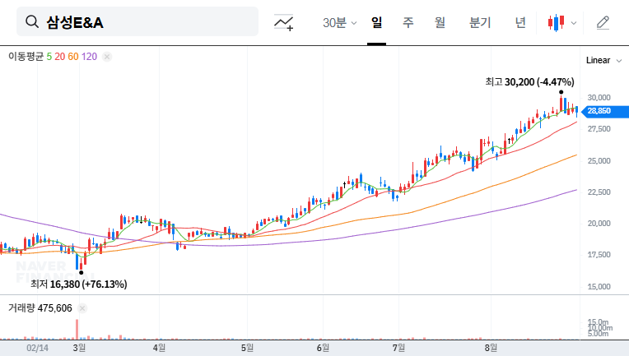Switch to the 분기 quarterly tab
The image size is (629, 356).
coord(480,22)
